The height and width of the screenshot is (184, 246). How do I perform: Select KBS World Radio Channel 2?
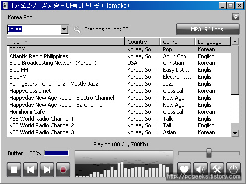coord(120,125)
